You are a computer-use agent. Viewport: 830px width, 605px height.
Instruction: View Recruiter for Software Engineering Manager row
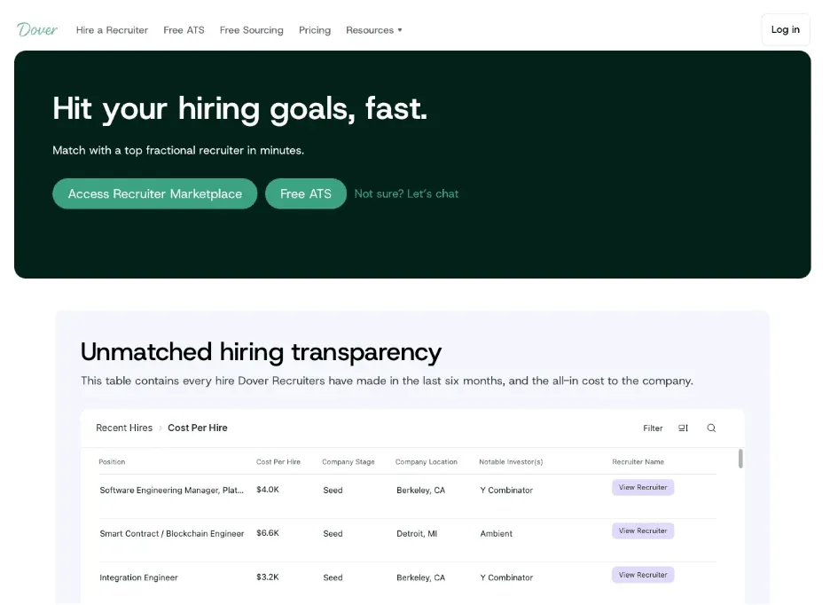click(x=643, y=487)
